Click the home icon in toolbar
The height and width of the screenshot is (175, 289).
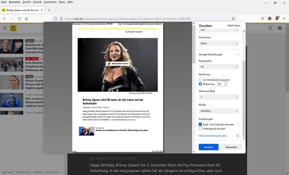point(26,19)
